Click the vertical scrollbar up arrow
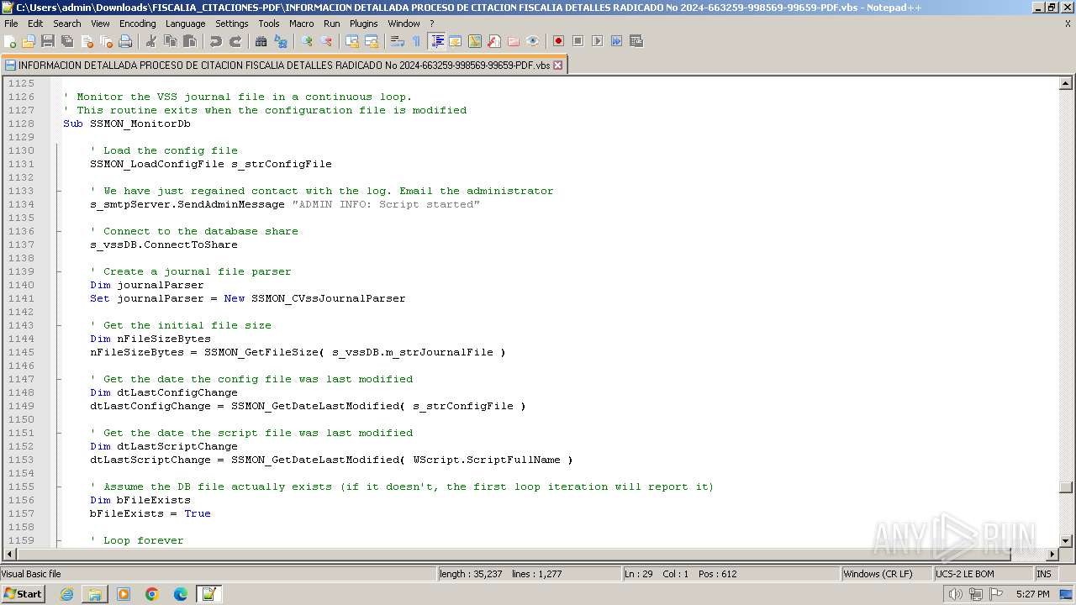Screen dimensions: 1076x605 coord(1066,83)
